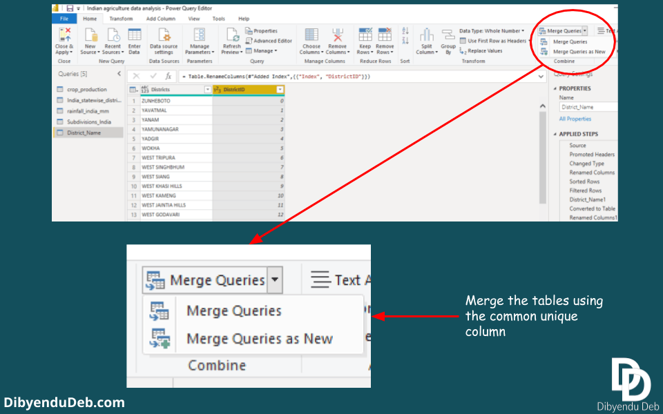Click the Group By icon
Image resolution: width=663 pixels, height=414 pixels.
coord(448,34)
